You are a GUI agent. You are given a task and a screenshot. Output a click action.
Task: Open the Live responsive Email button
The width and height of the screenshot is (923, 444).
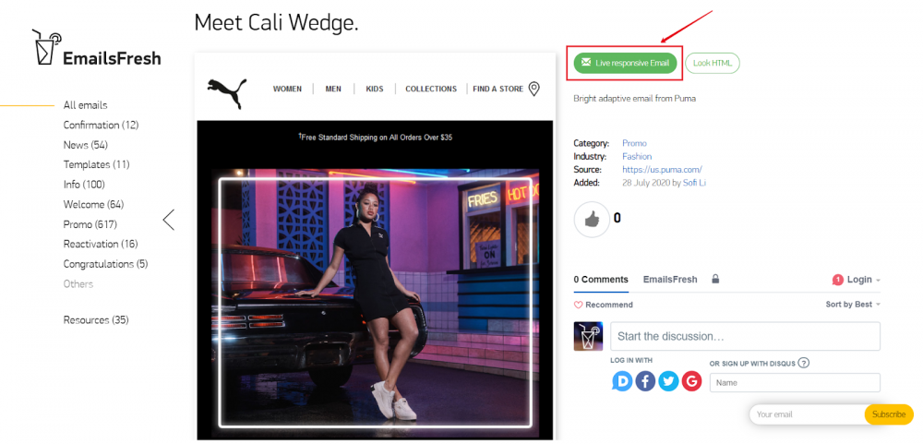[625, 63]
